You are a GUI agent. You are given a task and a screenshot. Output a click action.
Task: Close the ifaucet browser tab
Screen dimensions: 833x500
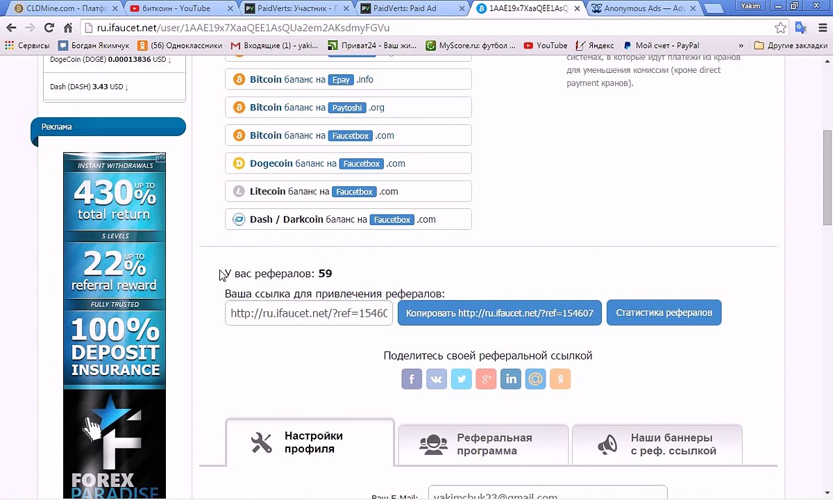tap(577, 8)
